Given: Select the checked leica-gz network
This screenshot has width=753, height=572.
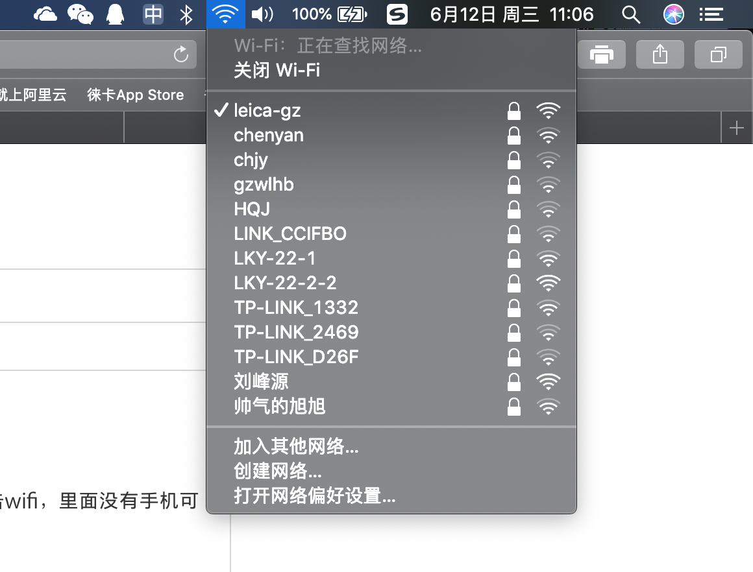Looking at the screenshot, I should [391, 111].
